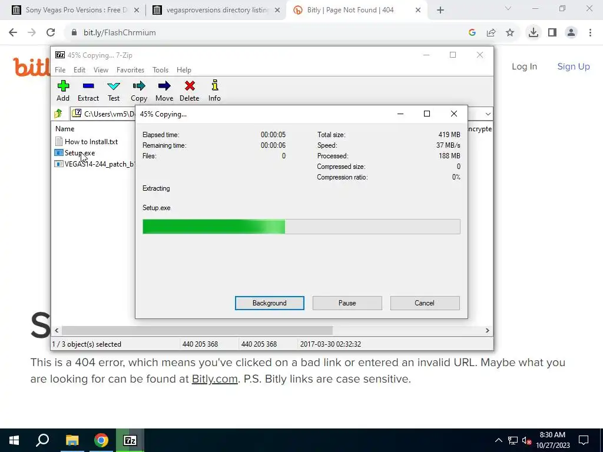Screen dimensions: 603x452
Task: Go back in Chrome
Action: 13,33
